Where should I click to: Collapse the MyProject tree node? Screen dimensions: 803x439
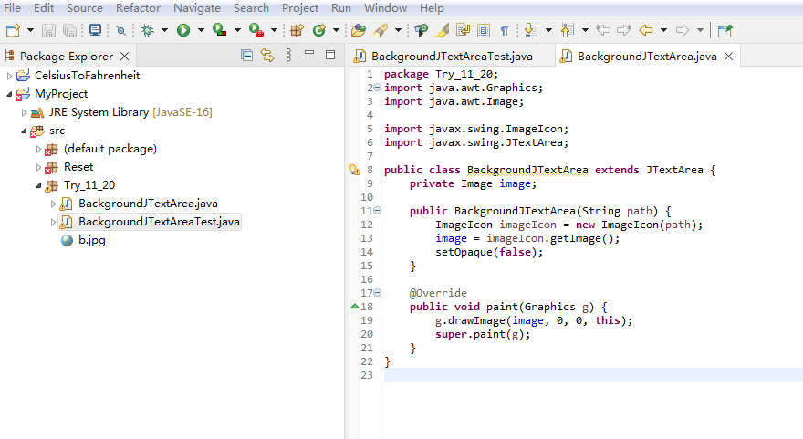pos(9,94)
